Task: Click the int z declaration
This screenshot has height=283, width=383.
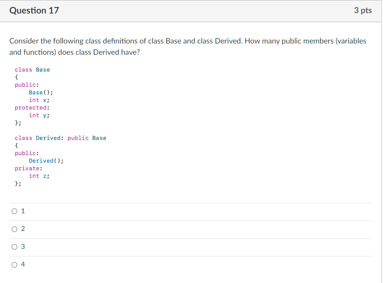Action: 39,176
